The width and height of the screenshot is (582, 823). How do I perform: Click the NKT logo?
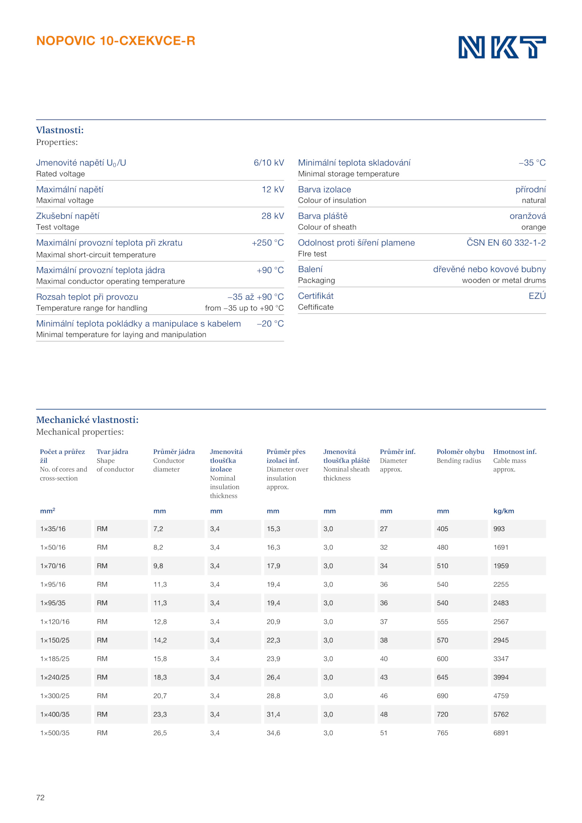(x=502, y=47)
